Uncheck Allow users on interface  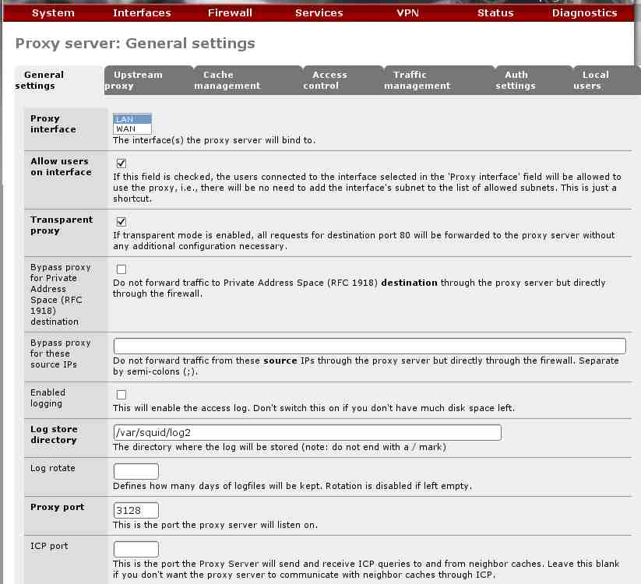point(122,164)
